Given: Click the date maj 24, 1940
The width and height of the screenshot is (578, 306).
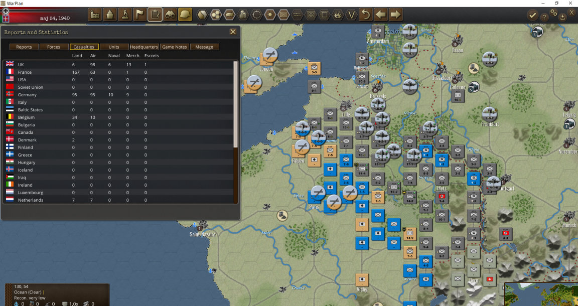Looking at the screenshot, I should 55,18.
